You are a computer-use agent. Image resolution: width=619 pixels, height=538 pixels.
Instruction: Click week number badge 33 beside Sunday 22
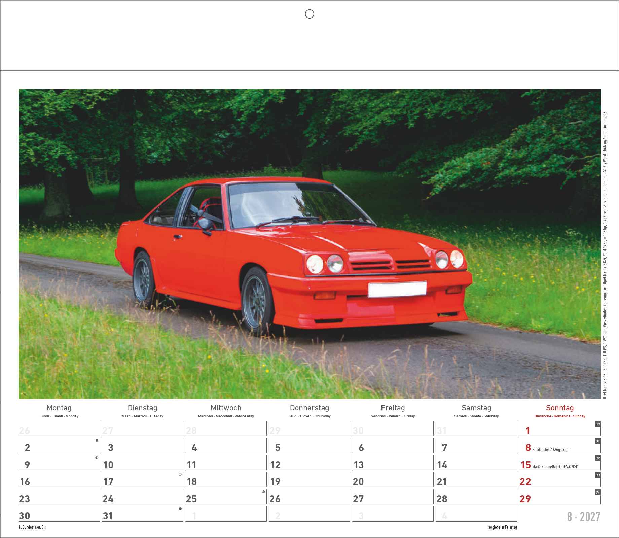(597, 475)
